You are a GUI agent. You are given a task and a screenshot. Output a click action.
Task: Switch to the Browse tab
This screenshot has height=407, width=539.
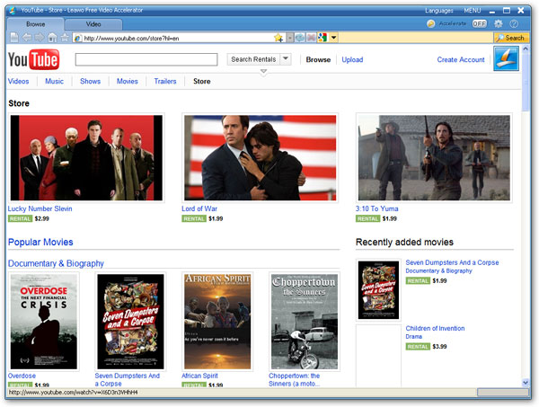35,24
